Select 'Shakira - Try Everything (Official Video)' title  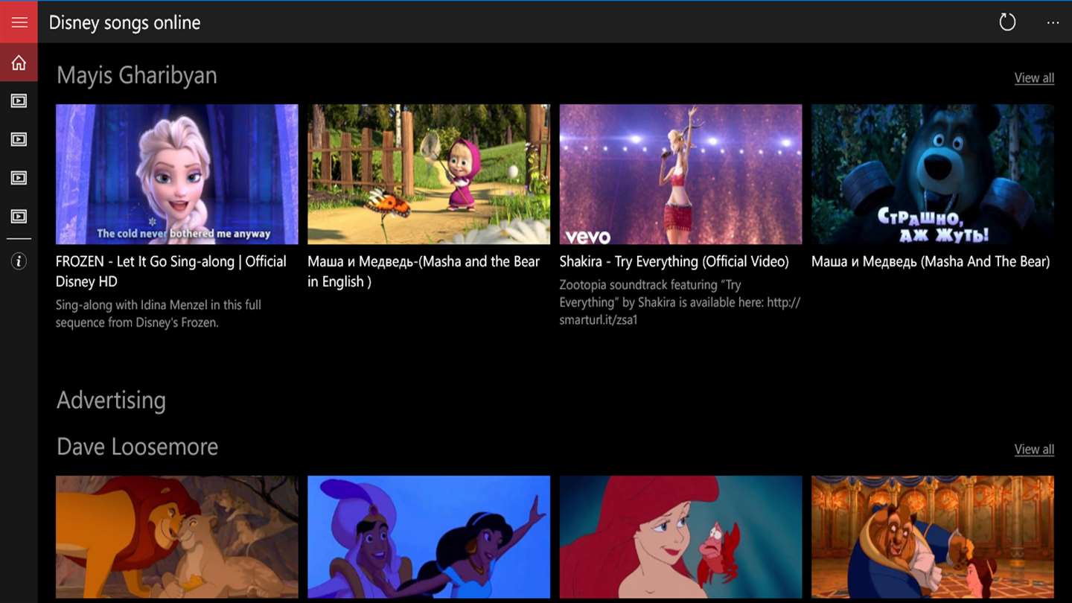tap(674, 261)
